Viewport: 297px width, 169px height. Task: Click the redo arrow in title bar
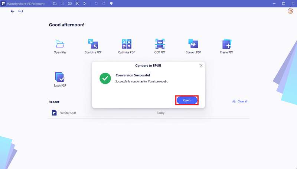point(104,4)
